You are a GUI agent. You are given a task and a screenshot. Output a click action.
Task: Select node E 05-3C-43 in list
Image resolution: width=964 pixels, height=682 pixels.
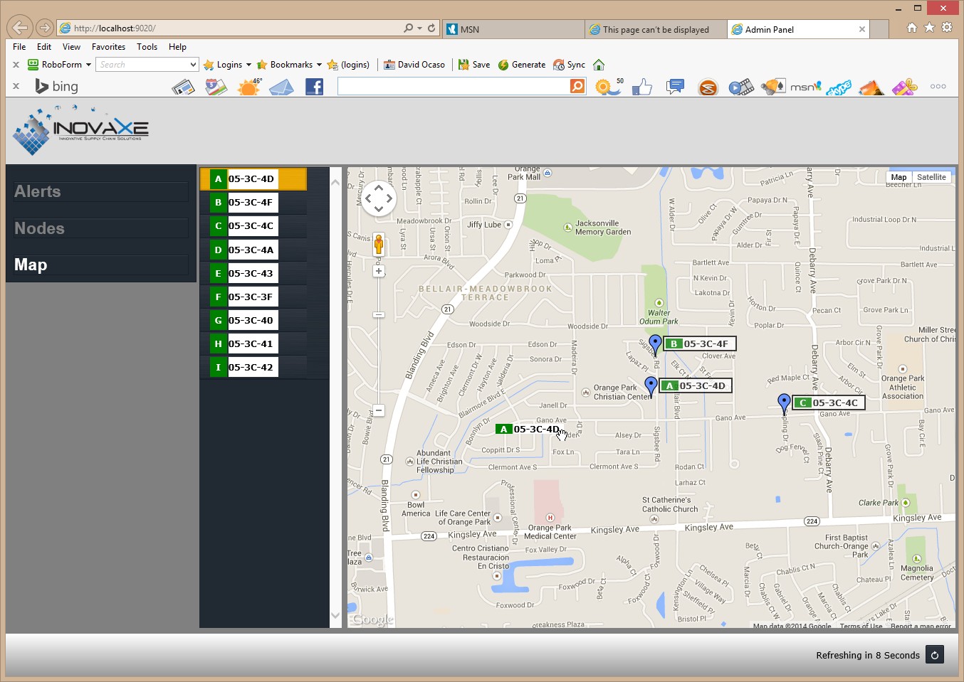click(253, 273)
